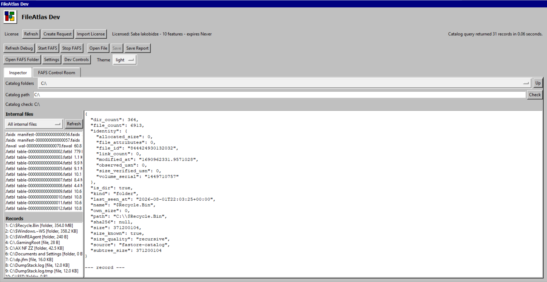Select table-0000000000000003.fatbl entry
Image resolution: width=547 pixels, height=282 pixels.
(44, 157)
